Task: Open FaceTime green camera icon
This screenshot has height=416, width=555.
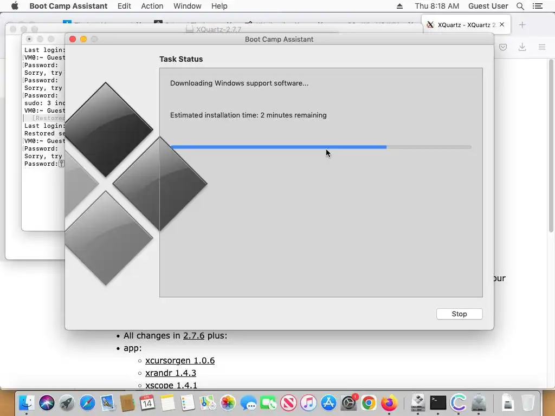Action: pos(268,403)
